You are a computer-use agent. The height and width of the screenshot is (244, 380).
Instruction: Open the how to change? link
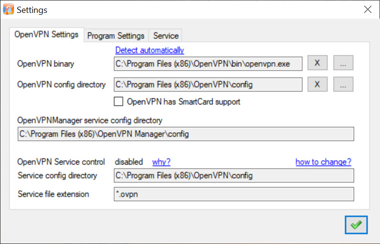323,162
